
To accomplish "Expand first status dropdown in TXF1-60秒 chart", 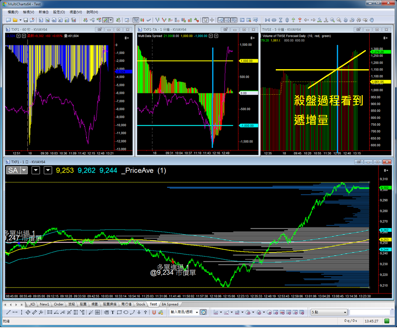I will (x=19, y=36).
